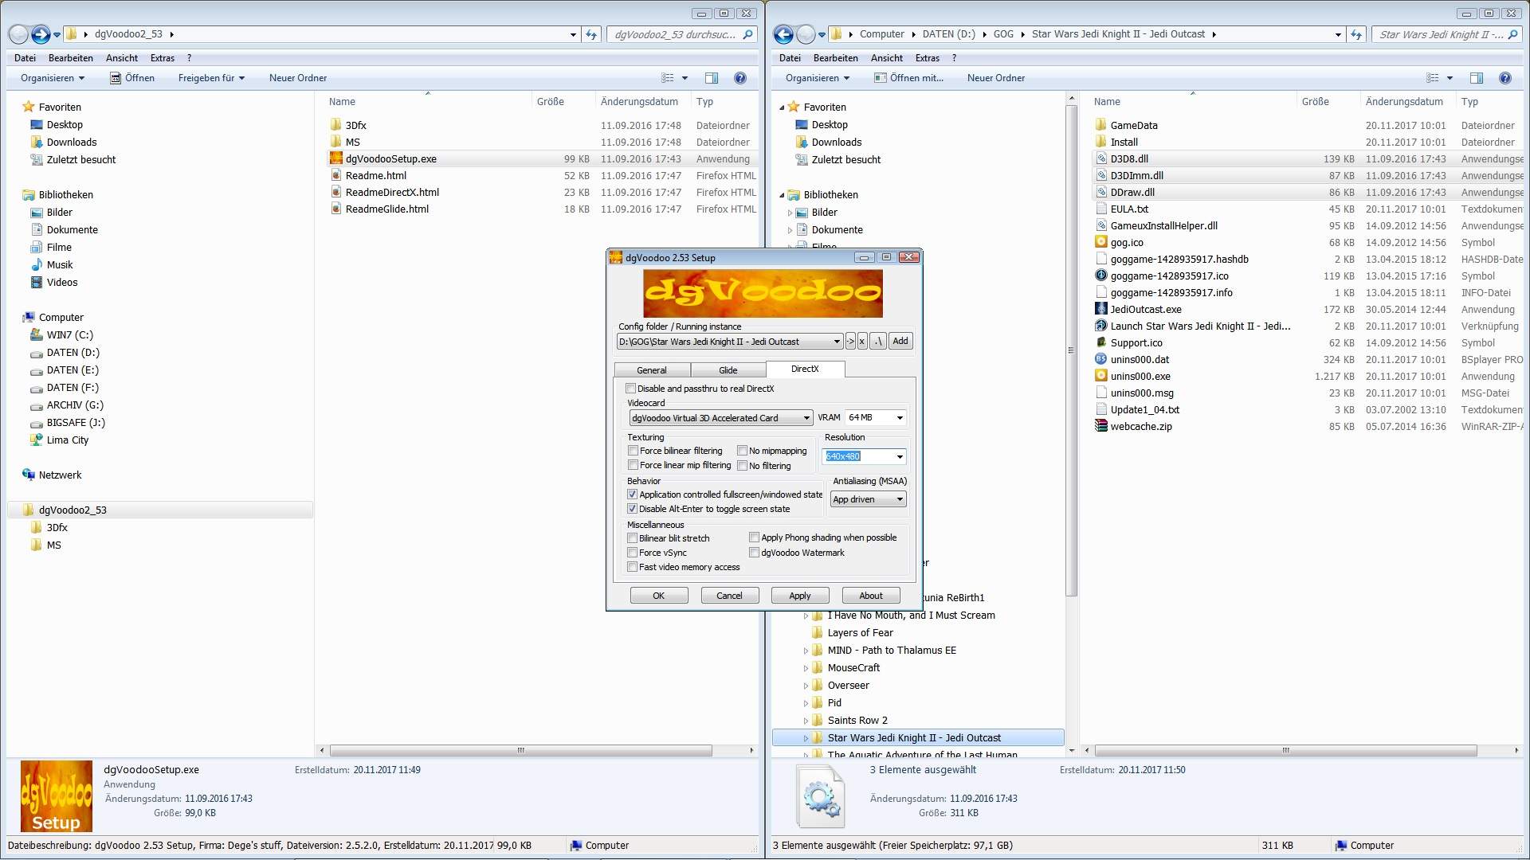
Task: Click the dgVoodoo2_53 search field
Action: [x=682, y=34]
